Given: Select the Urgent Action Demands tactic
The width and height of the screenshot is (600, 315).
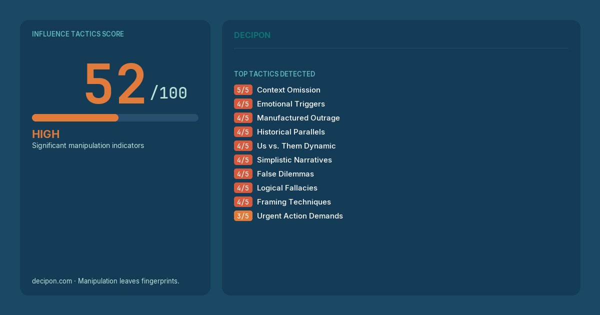Looking at the screenshot, I should coord(300,216).
